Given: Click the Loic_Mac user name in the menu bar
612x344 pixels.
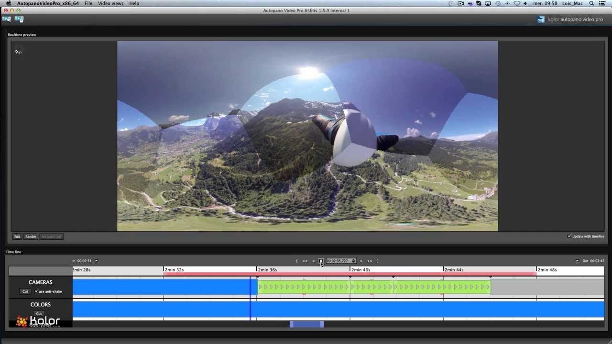Looking at the screenshot, I should (x=573, y=3).
